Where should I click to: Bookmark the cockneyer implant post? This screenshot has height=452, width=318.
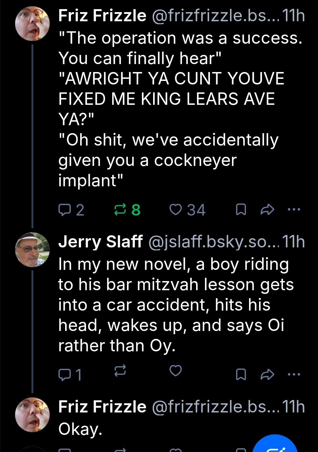pyautogui.click(x=241, y=210)
